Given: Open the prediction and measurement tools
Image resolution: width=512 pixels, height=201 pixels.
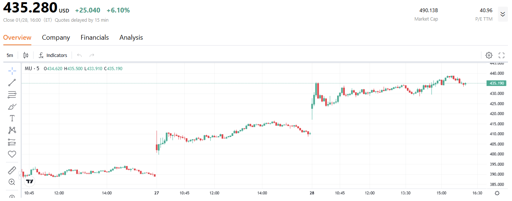Looking at the screenshot, I should point(12,142).
